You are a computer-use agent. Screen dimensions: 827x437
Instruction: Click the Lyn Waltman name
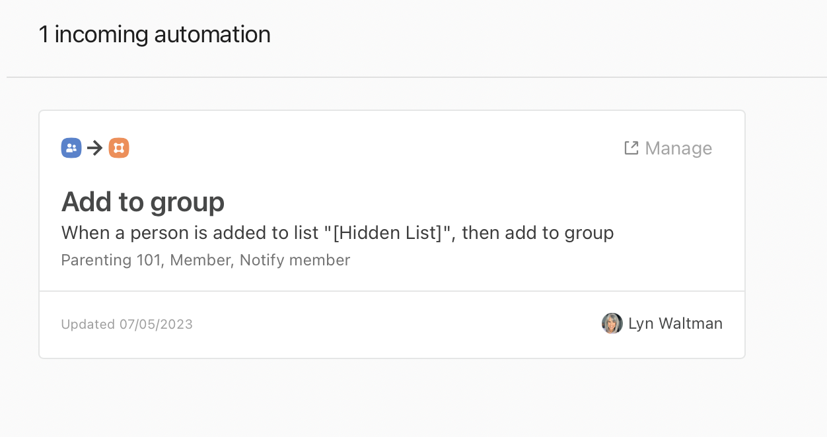[675, 323]
